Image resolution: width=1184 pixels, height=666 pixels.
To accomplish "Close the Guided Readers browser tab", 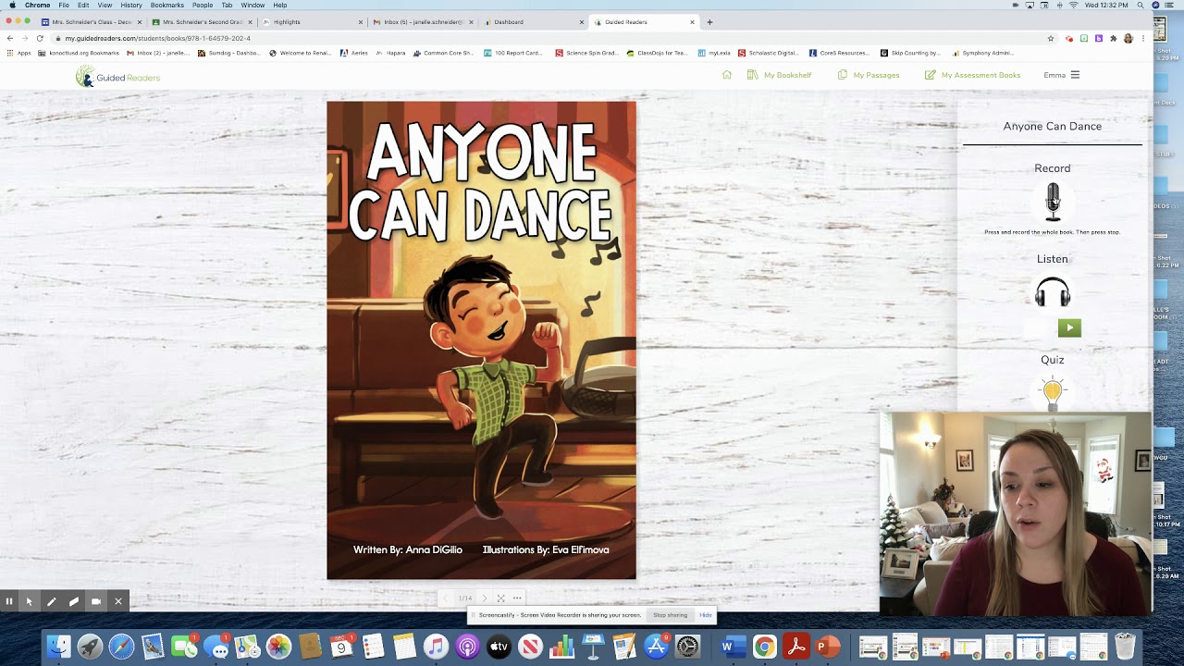I will pos(692,21).
